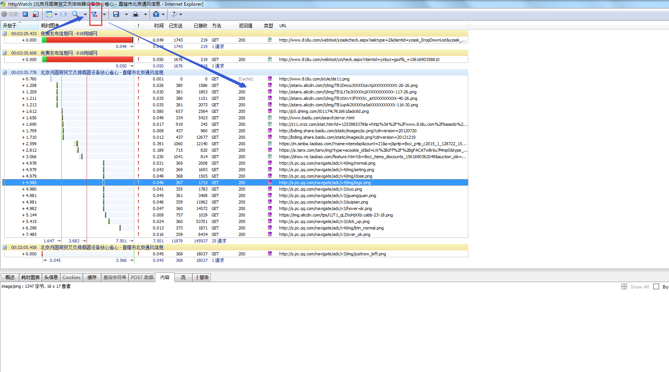Open the dropdown arrow beside Save icon

tap(126, 14)
